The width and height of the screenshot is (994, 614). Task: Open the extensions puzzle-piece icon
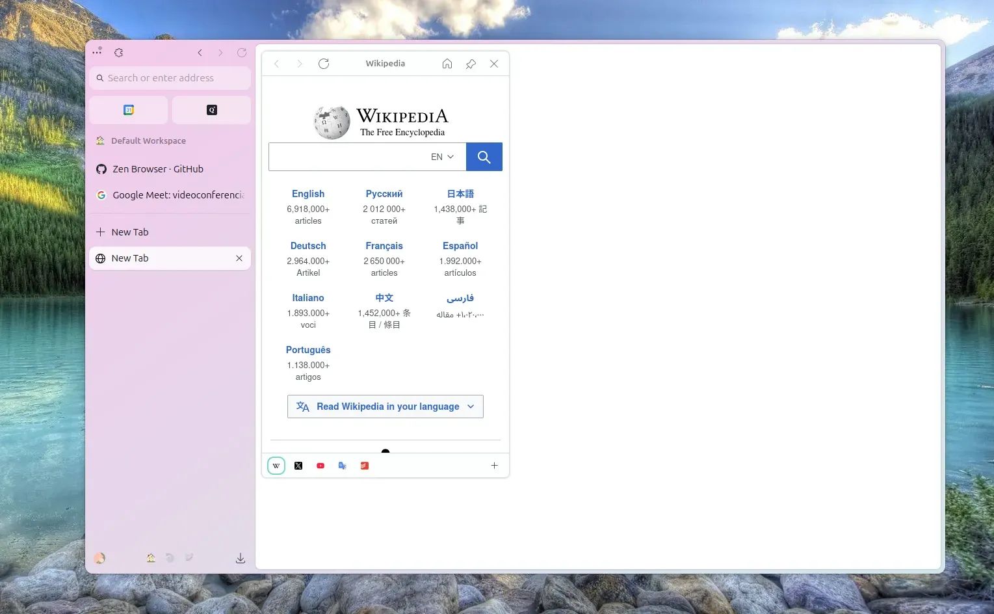click(x=118, y=53)
